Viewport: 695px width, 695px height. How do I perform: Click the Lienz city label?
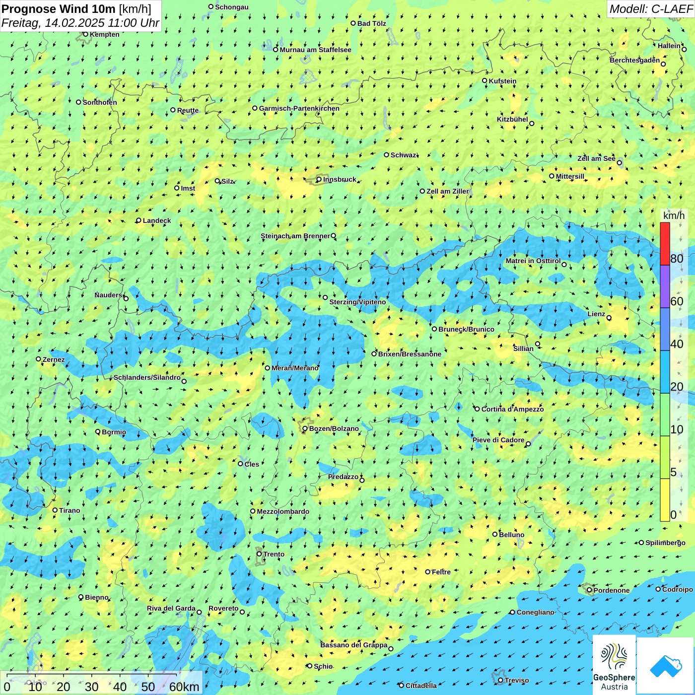(596, 314)
